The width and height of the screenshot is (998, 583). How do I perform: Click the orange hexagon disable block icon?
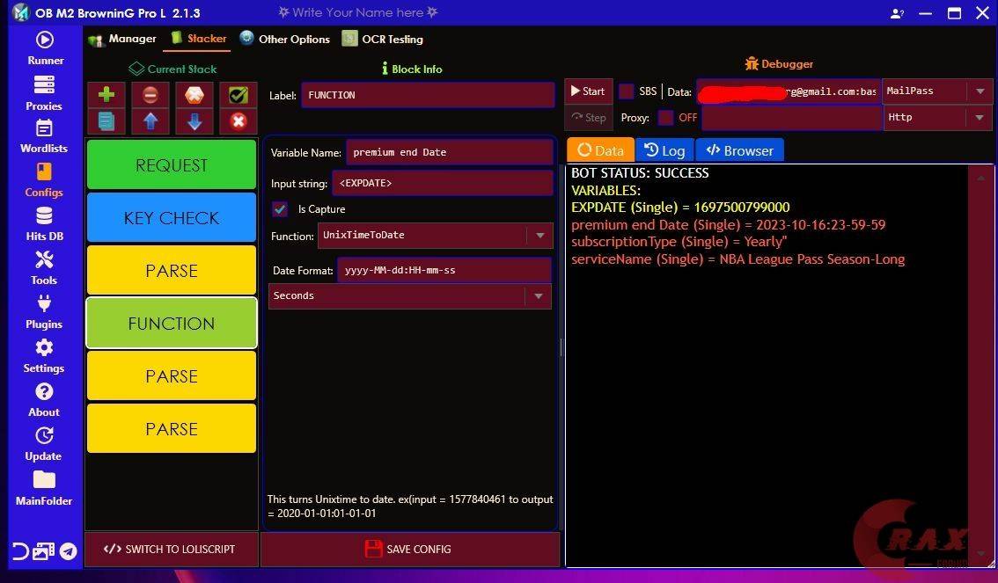tap(194, 95)
